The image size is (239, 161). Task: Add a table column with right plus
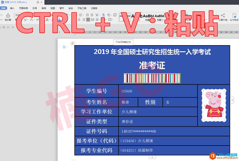point(232,100)
